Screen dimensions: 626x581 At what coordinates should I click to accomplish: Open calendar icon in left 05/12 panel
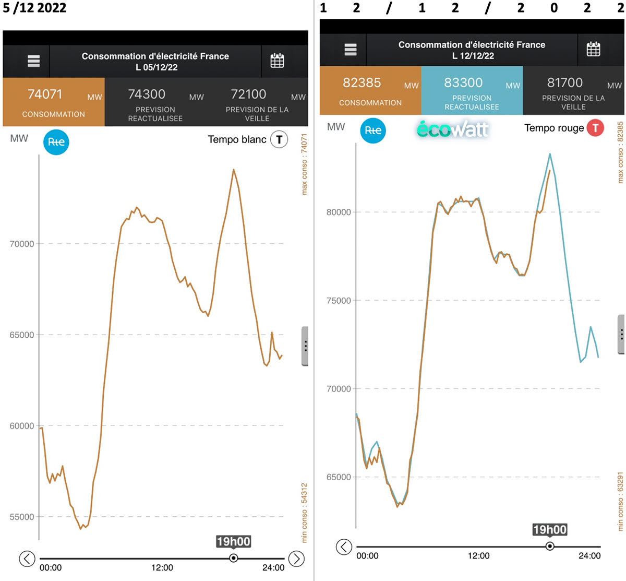(277, 61)
